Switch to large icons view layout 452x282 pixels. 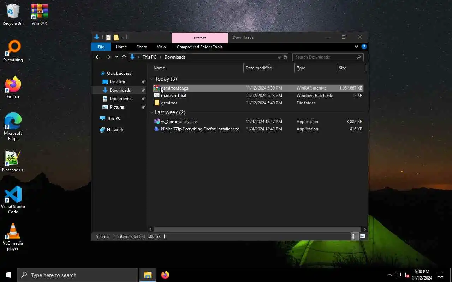point(363,237)
